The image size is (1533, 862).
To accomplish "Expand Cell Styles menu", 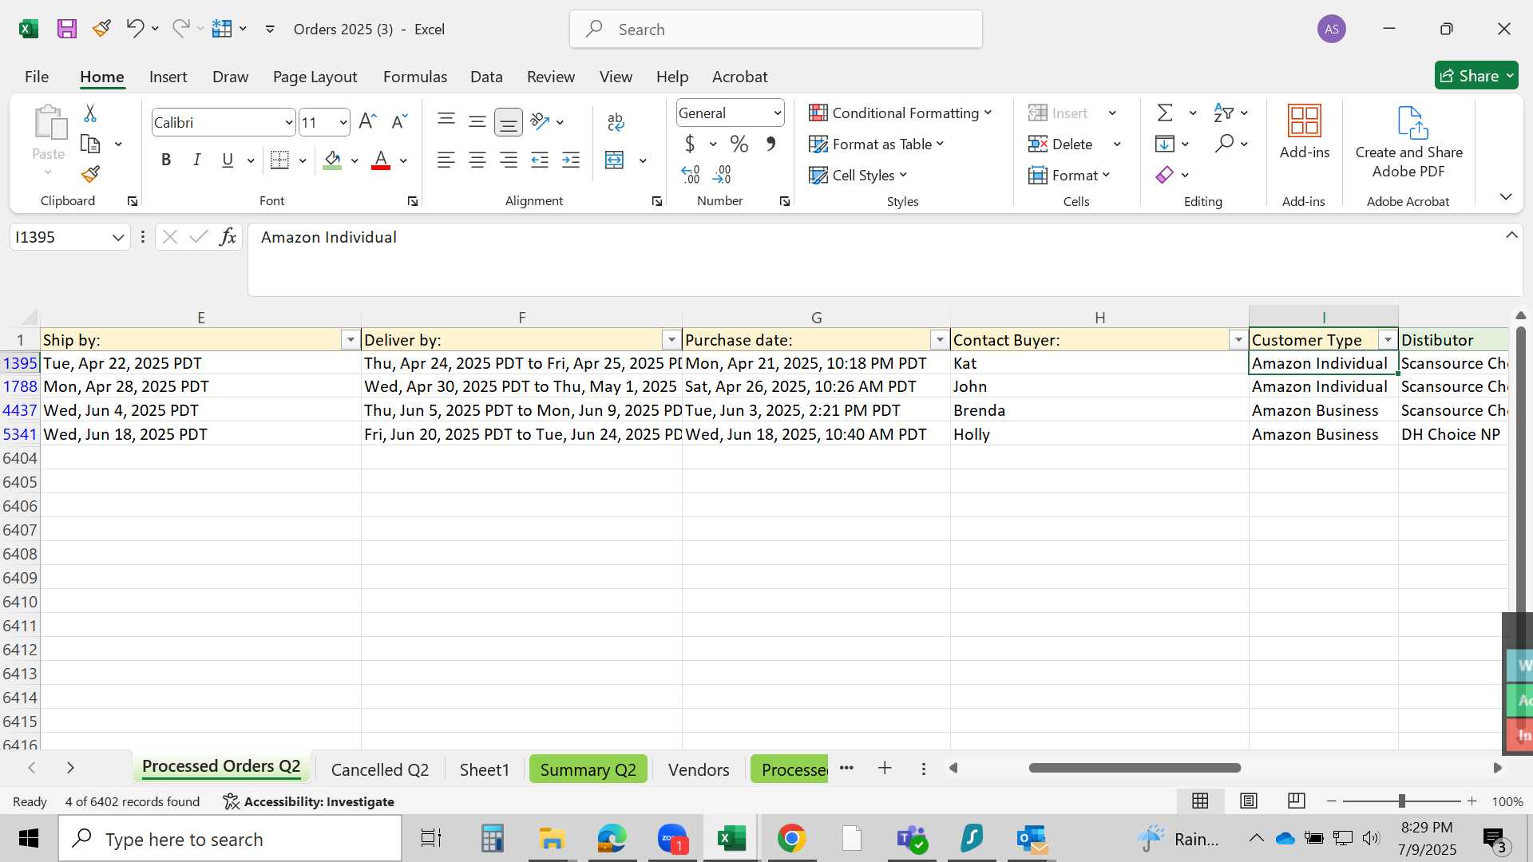I will pos(858,175).
